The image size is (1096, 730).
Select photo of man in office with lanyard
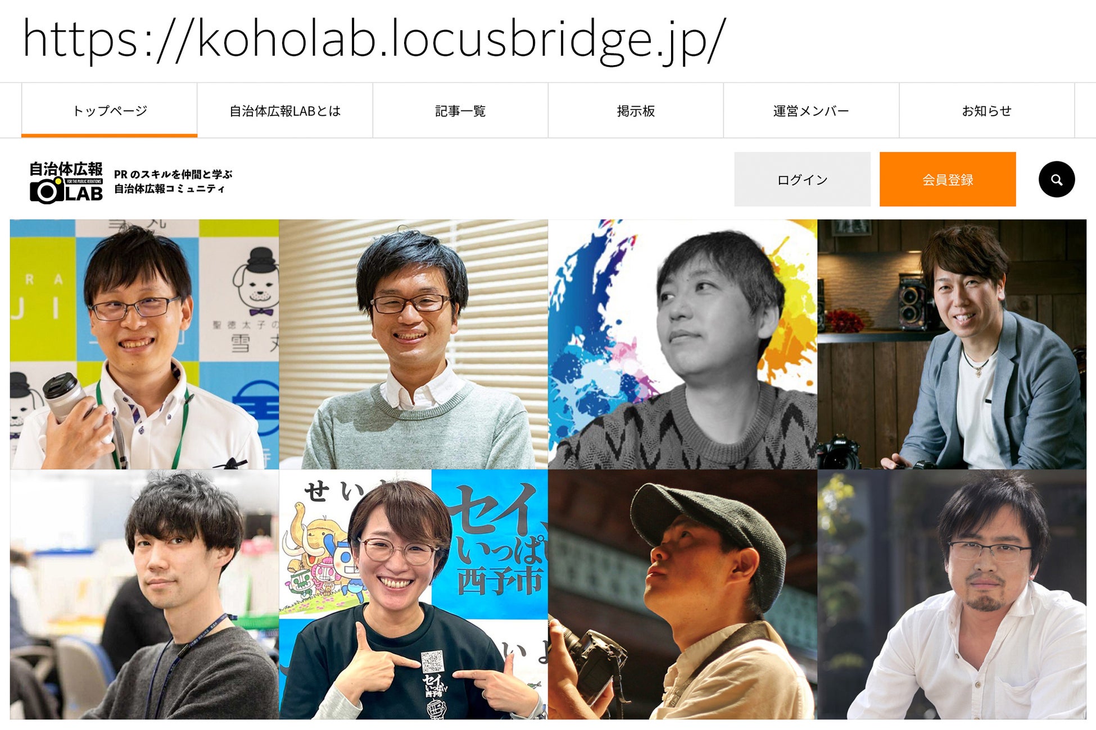pyautogui.click(x=144, y=595)
